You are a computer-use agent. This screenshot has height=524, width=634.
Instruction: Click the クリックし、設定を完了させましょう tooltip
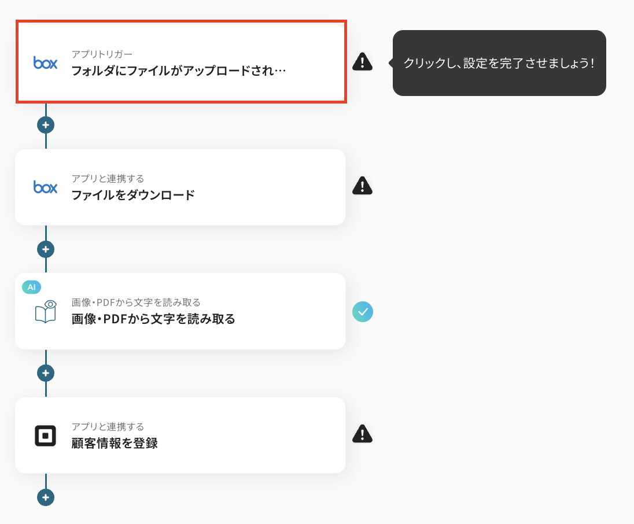pyautogui.click(x=499, y=63)
